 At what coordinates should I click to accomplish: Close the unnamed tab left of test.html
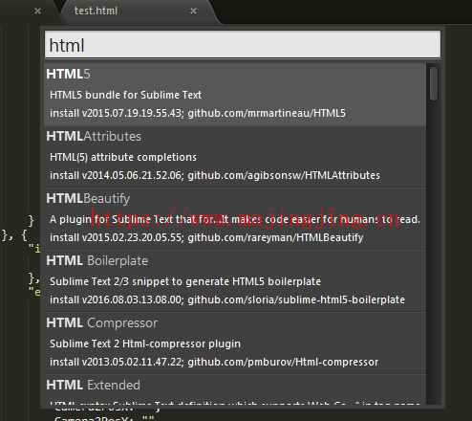click(x=37, y=11)
